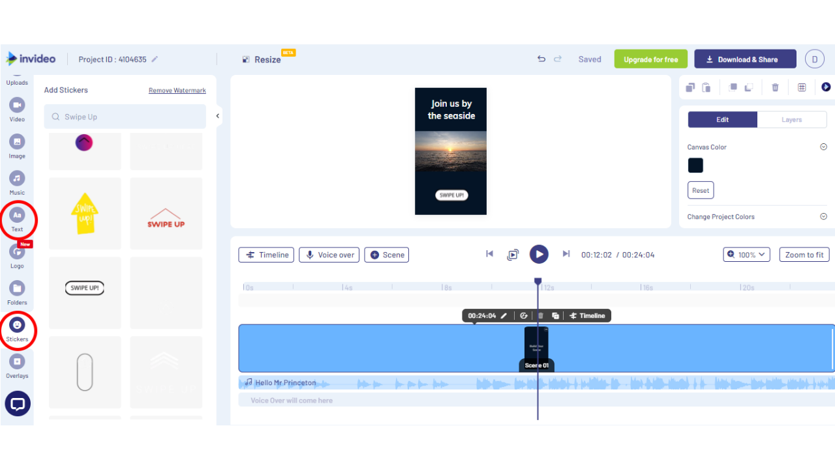Collapse the stickers side panel

click(x=218, y=117)
